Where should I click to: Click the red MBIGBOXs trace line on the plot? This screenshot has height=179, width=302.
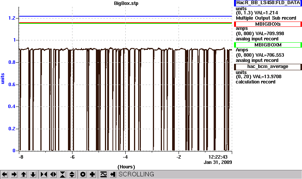click(x=125, y=23)
